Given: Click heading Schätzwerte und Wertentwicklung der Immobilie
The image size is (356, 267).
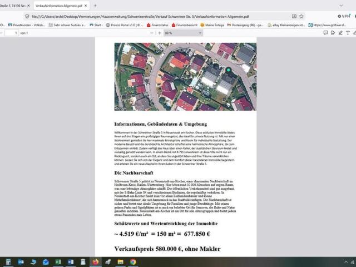Looking at the screenshot, I should click(x=166, y=224).
